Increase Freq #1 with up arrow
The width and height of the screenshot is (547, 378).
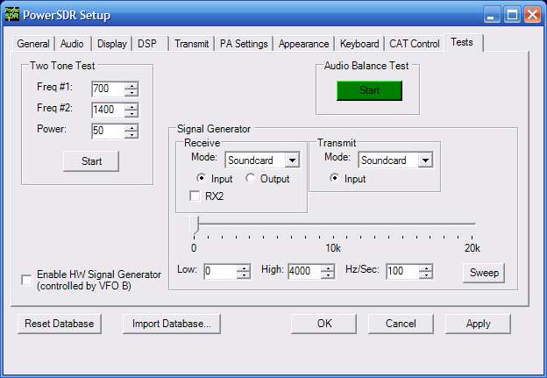131,85
